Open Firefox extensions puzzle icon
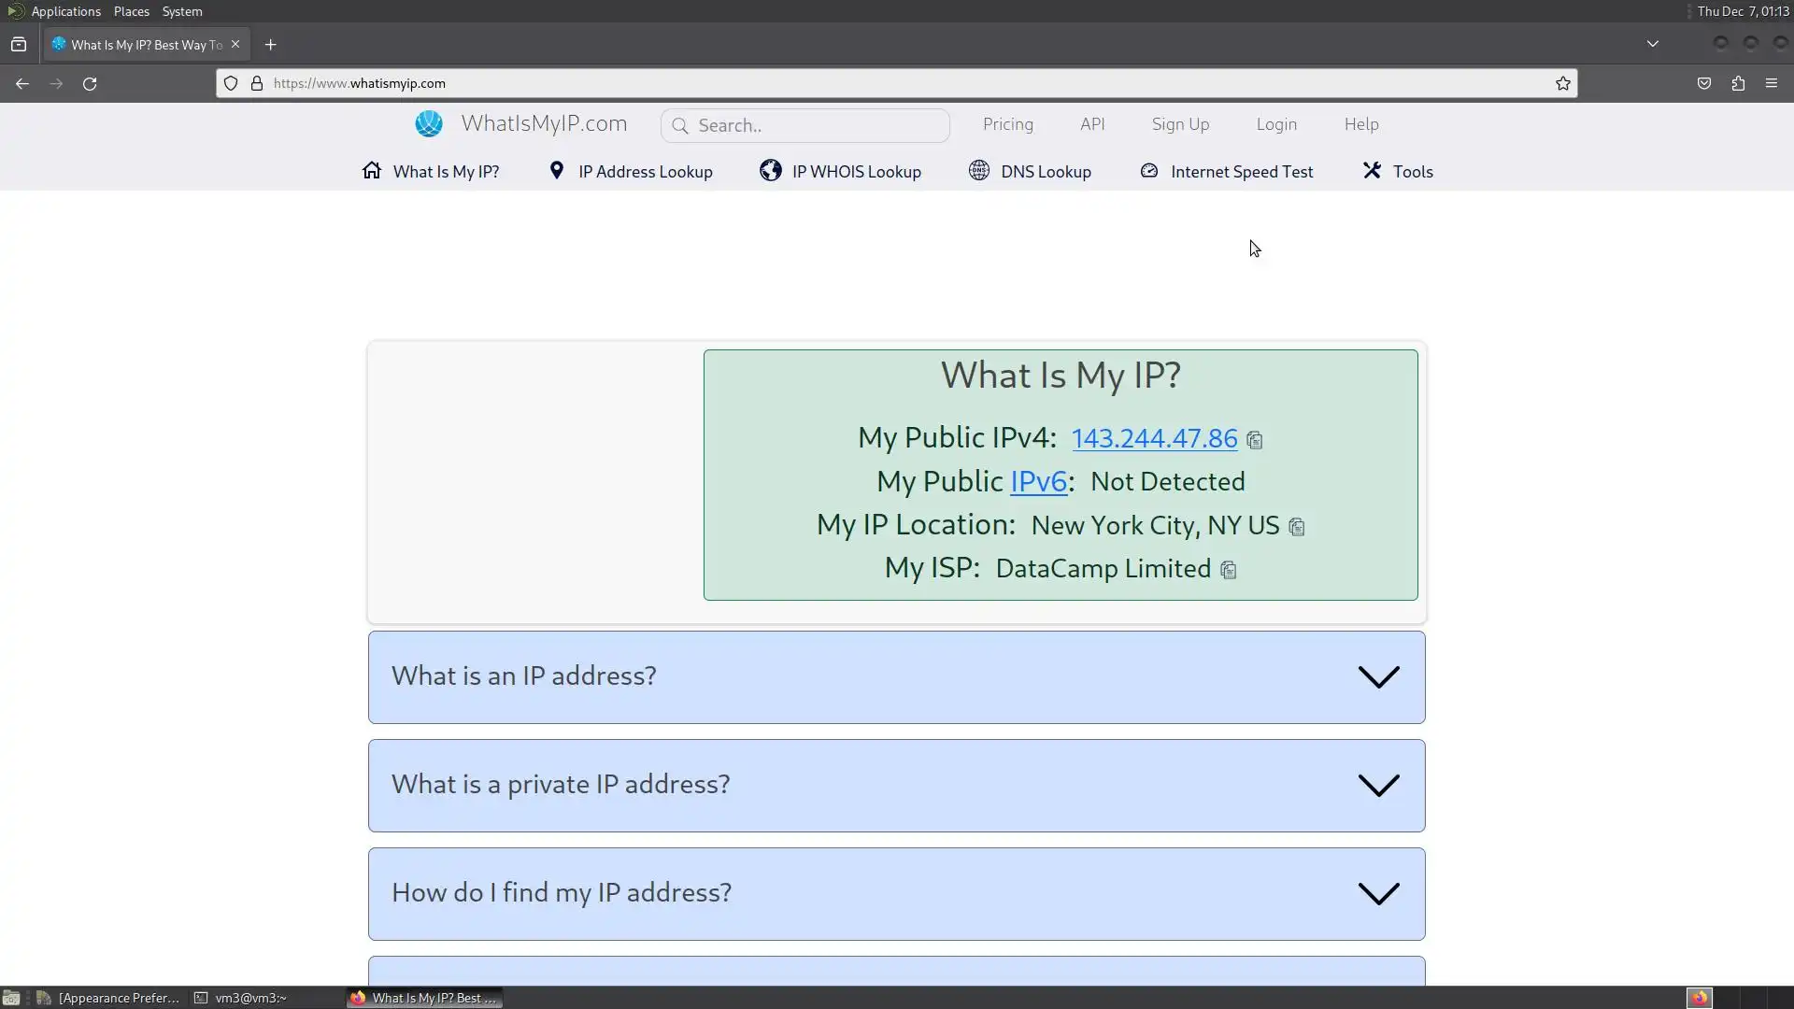Image resolution: width=1794 pixels, height=1009 pixels. pos(1737,83)
